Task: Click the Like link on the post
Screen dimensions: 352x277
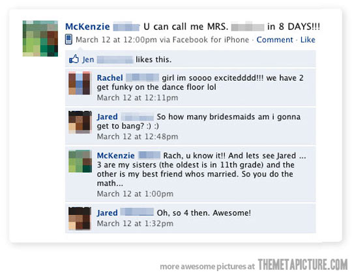Action: click(308, 40)
